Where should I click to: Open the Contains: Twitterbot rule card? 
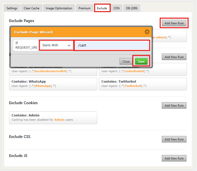click(x=143, y=84)
